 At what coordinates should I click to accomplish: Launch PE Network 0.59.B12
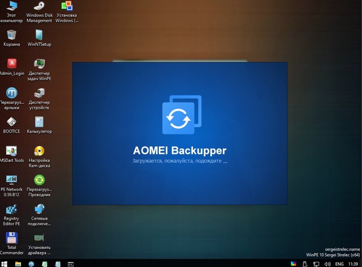pyautogui.click(x=12, y=186)
